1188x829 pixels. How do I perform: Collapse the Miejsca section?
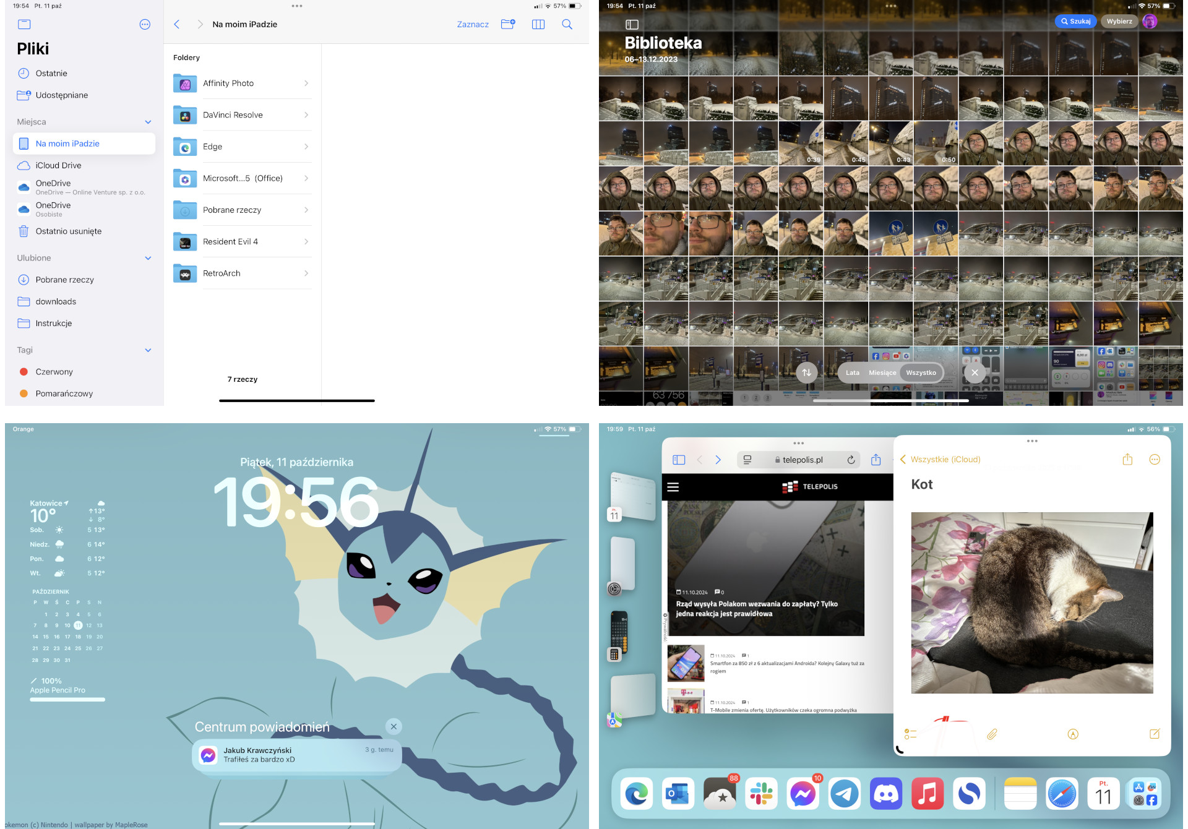pyautogui.click(x=148, y=122)
